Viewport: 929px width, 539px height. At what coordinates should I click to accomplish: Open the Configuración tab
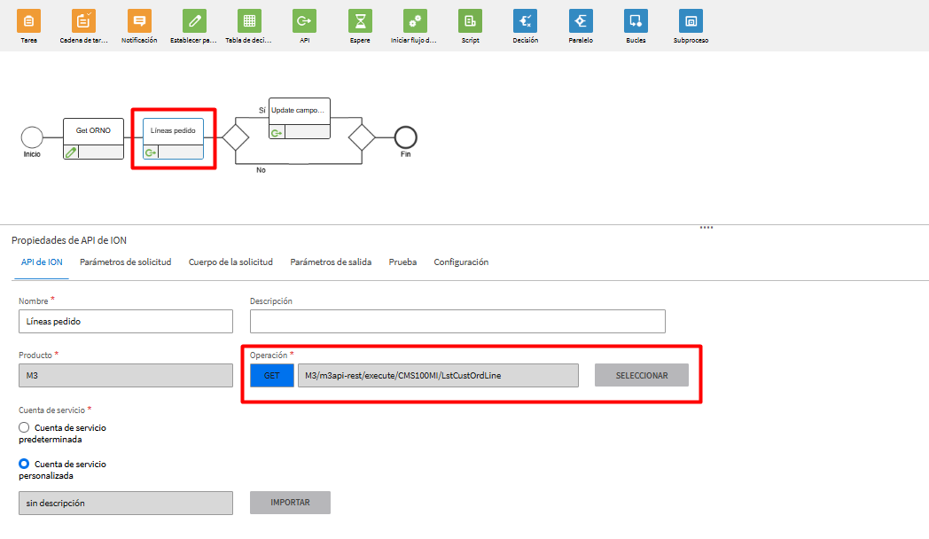point(461,262)
